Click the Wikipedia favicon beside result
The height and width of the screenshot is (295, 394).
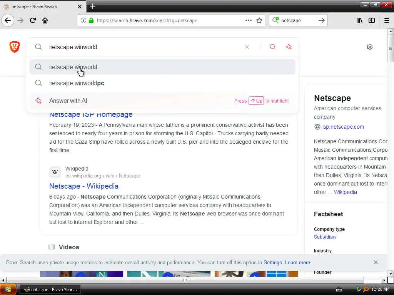point(55,172)
